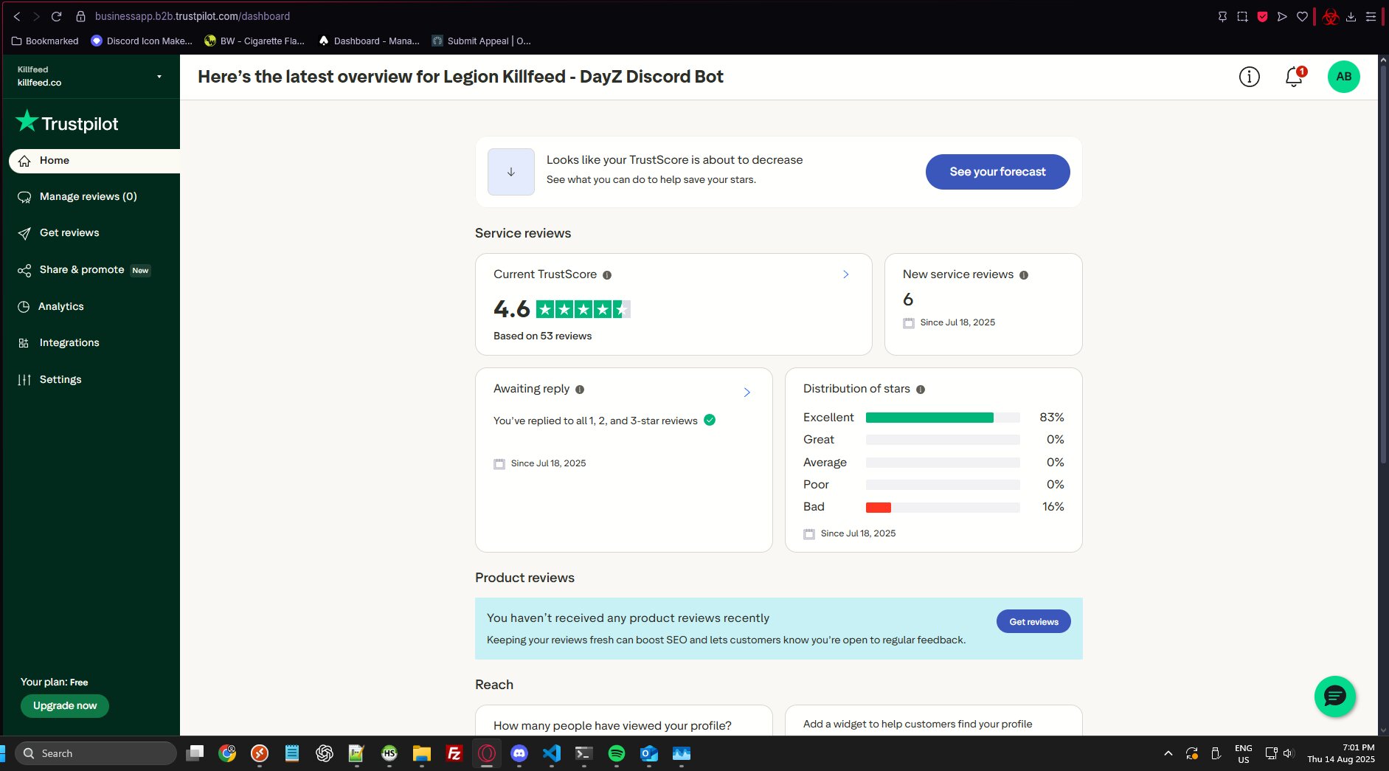
Task: Go back with the browser back arrow
Action: [x=17, y=16]
